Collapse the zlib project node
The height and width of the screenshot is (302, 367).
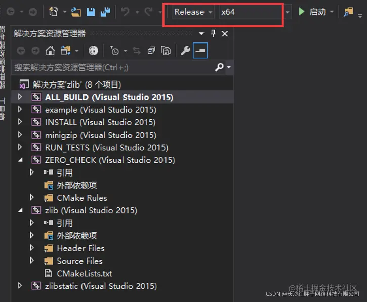(x=20, y=210)
